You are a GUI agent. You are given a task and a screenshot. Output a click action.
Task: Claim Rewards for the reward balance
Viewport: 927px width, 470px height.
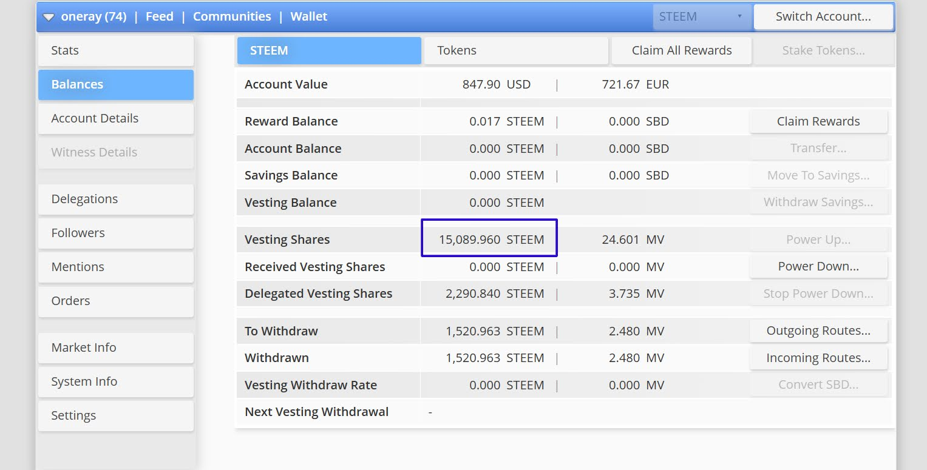coord(818,121)
